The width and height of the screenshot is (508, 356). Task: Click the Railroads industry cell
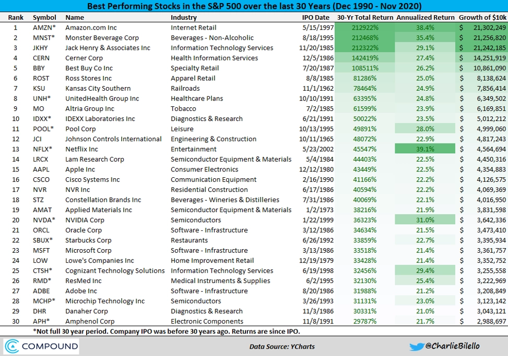185,88
